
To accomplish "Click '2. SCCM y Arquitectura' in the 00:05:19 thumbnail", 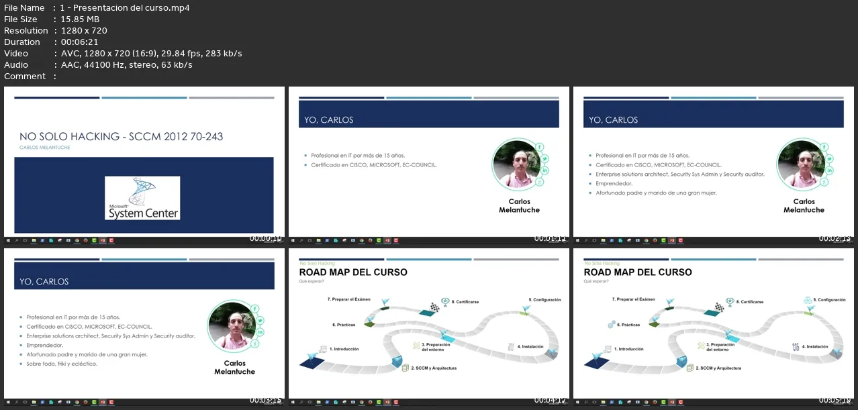I will click(x=718, y=368).
